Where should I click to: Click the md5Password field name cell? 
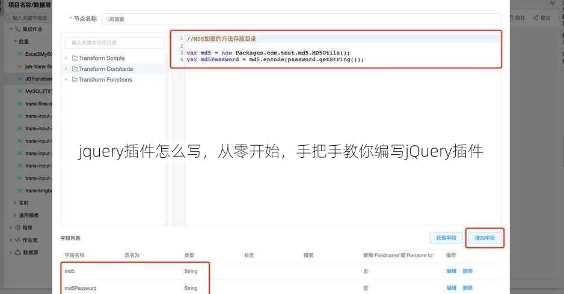[80, 288]
